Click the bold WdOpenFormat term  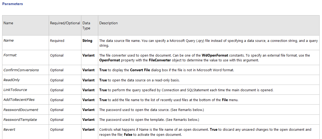215,55
